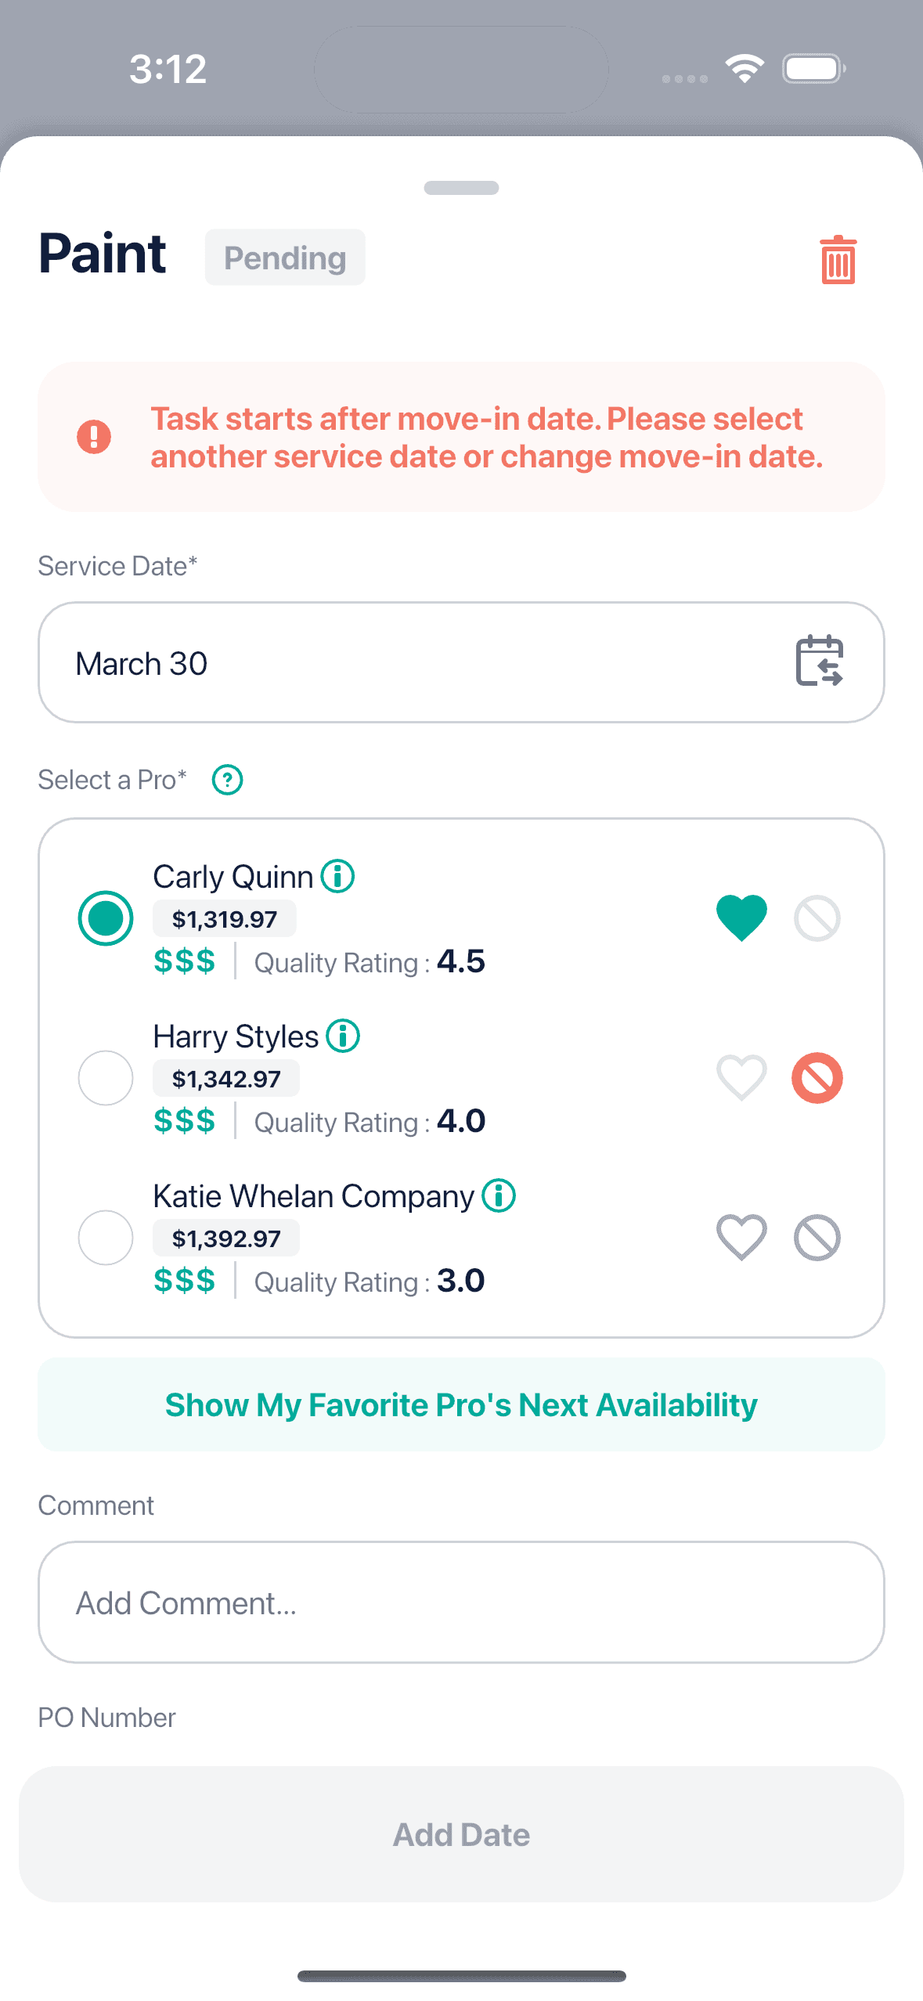Screen dimensions: 923x2001
Task: Tap Carly Quinn's selected radio button
Action: pyautogui.click(x=105, y=918)
